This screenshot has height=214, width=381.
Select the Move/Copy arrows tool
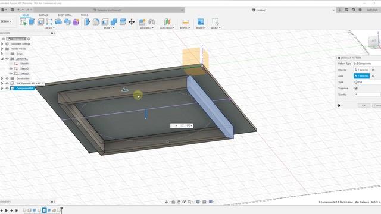pos(132,22)
